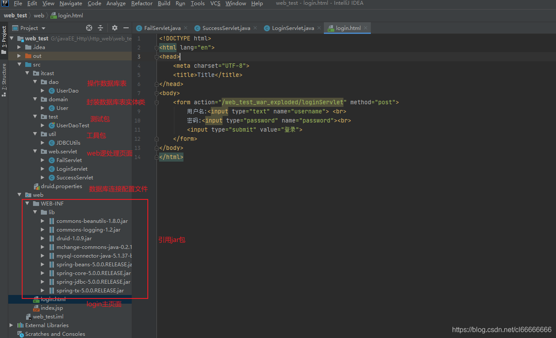Open the Navigate menu
This screenshot has height=338, width=556.
tap(70, 3)
